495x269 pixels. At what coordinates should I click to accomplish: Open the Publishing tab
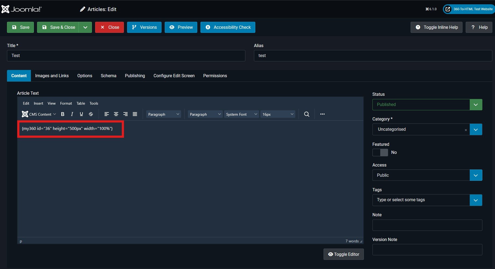(x=135, y=76)
